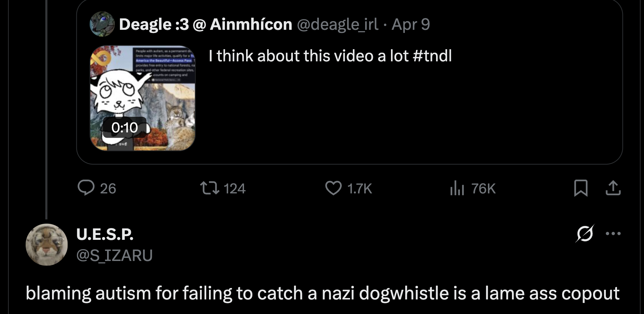Screen dimensions: 644x314
Task: Open Deagle :3 @ Ainmhícon profile name
Action: tap(206, 24)
